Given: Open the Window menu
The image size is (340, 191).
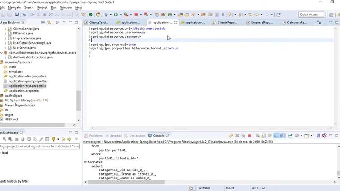Looking at the screenshot, I should [66, 7].
